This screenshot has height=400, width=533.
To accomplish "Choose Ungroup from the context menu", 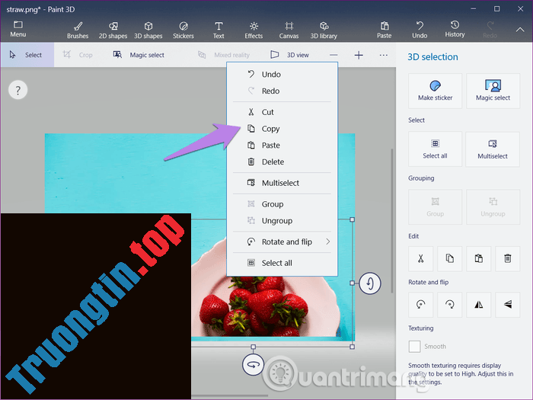I will click(x=282, y=221).
